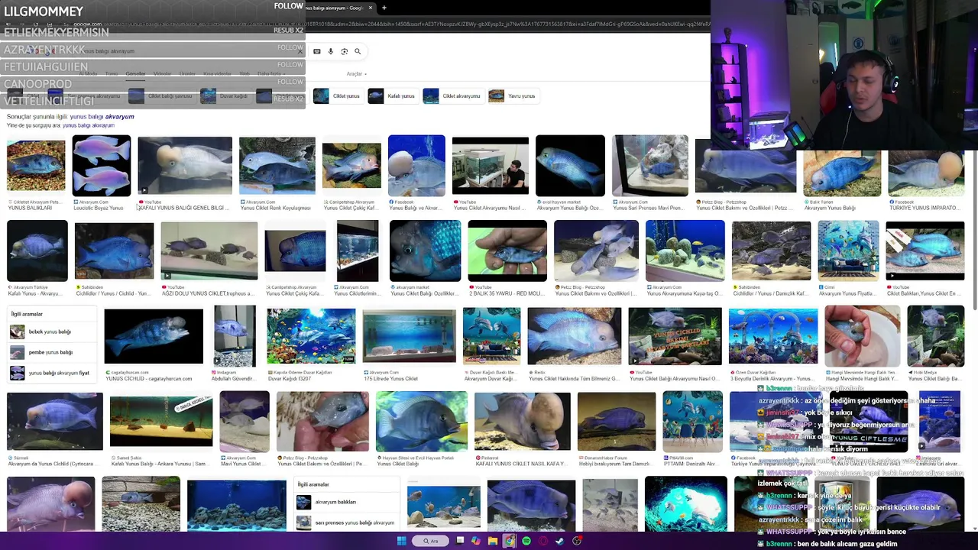Open the Kafalı Yunus - Akvaryum Türkiye image
This screenshot has width=978, height=550.
coord(37,251)
